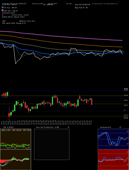Click the magenta 200-day moving average line
The image size is (129, 170).
click(61, 36)
